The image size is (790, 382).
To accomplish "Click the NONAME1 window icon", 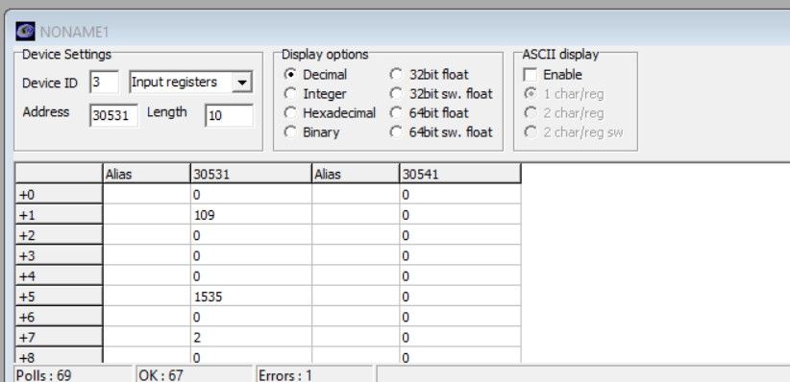I will click(25, 32).
